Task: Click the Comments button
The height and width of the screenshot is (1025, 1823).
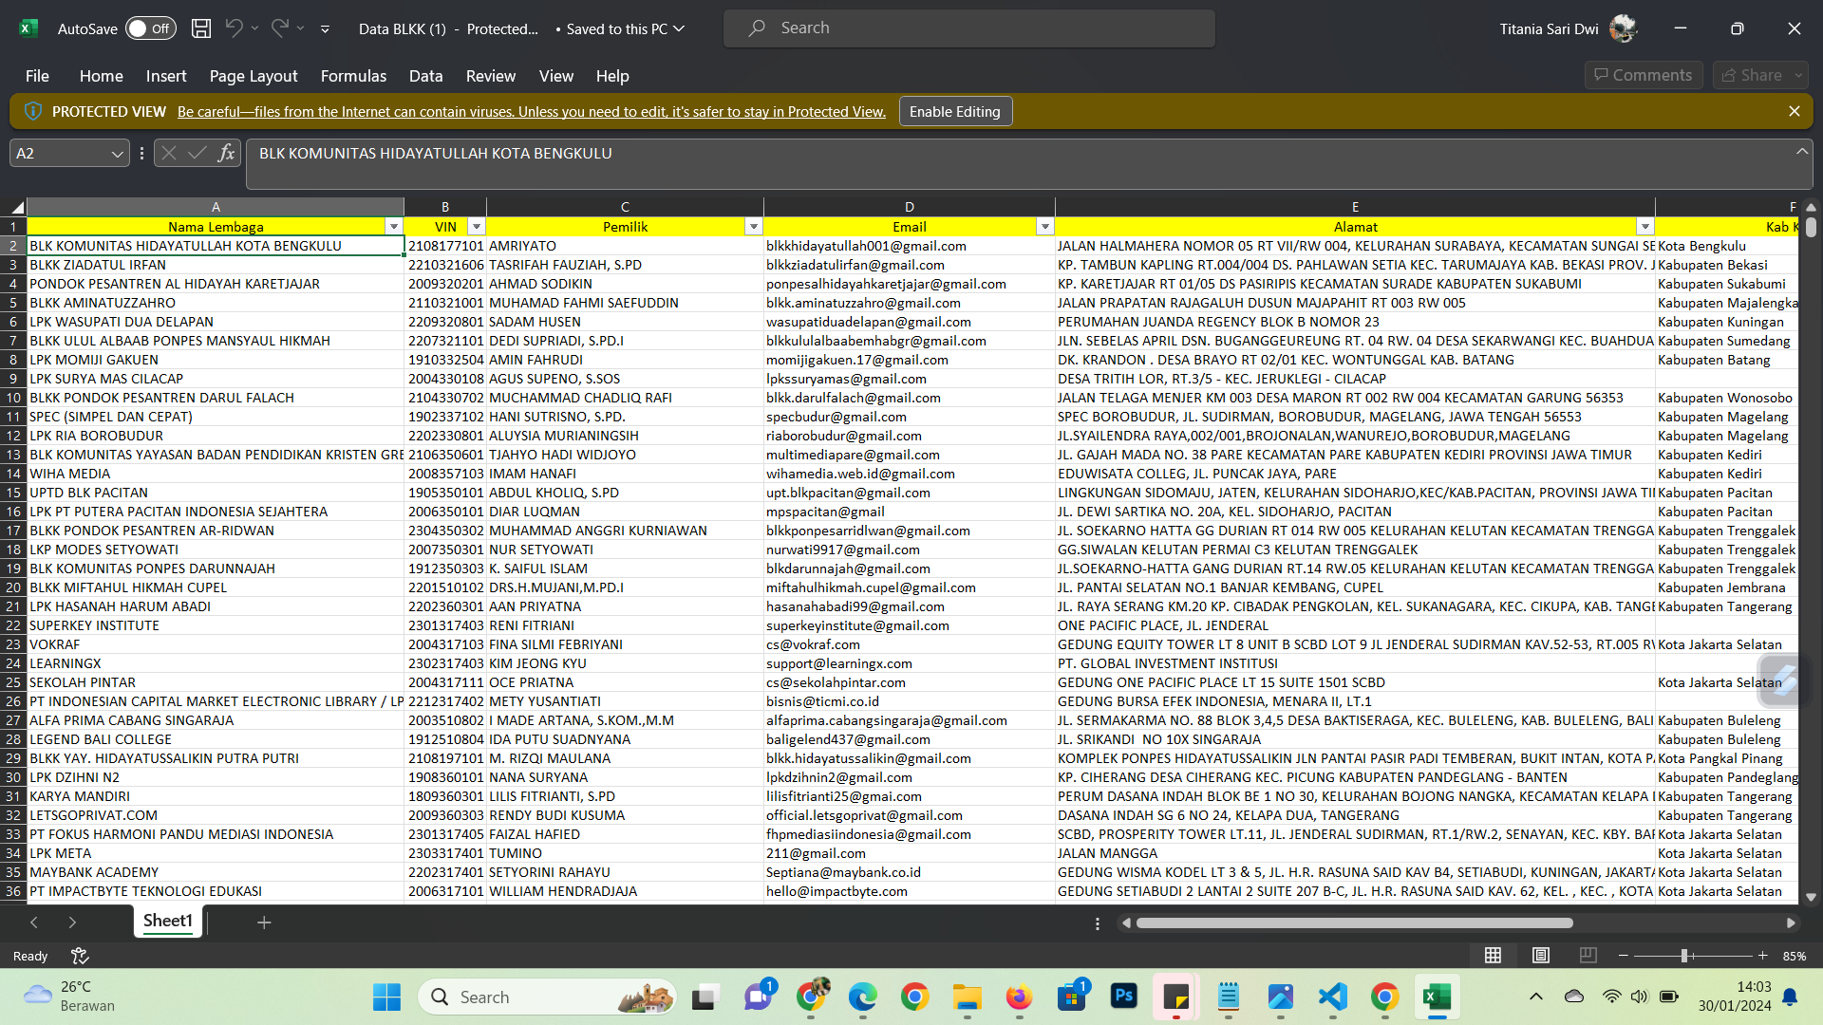Action: tap(1644, 75)
